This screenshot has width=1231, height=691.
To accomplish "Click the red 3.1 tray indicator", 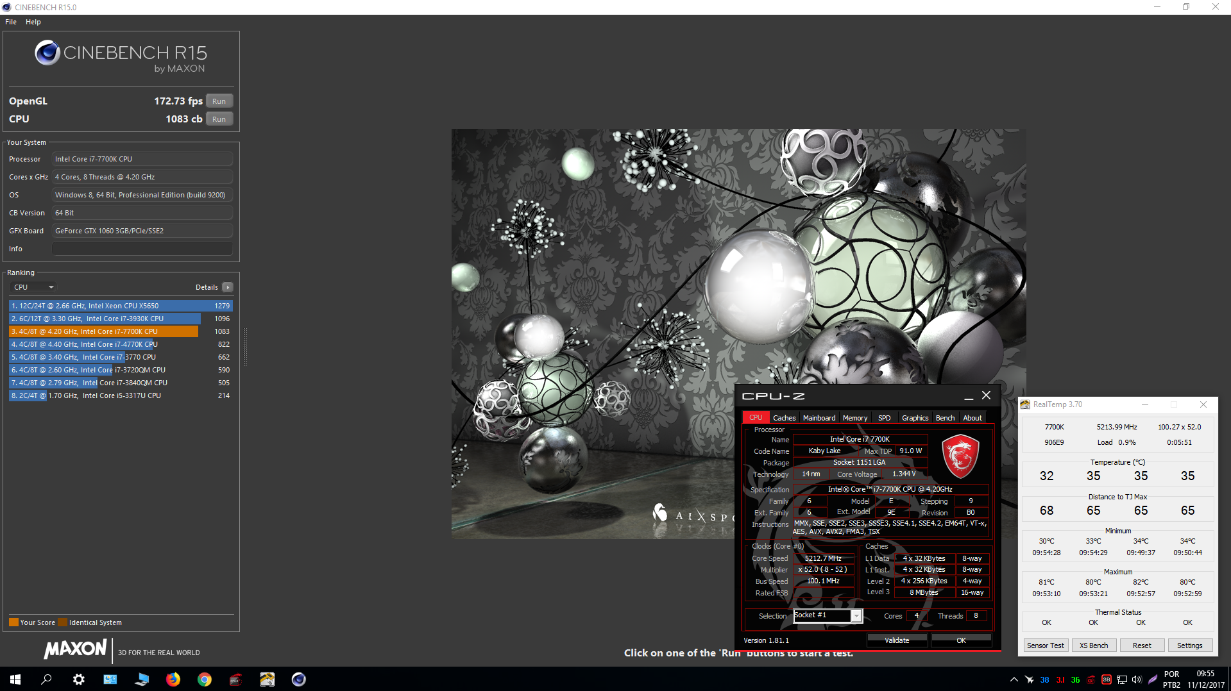I will pos(1060,679).
